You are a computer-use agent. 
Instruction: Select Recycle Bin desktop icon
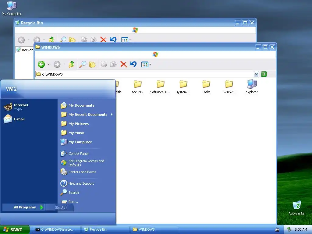click(x=297, y=208)
